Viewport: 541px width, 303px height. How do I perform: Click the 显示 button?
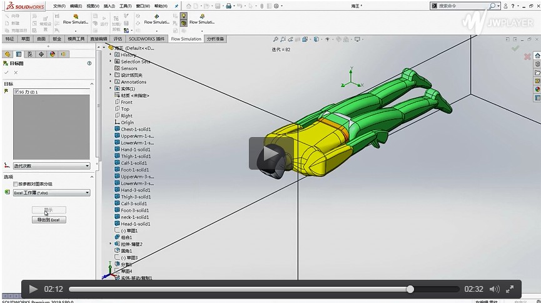(x=49, y=210)
